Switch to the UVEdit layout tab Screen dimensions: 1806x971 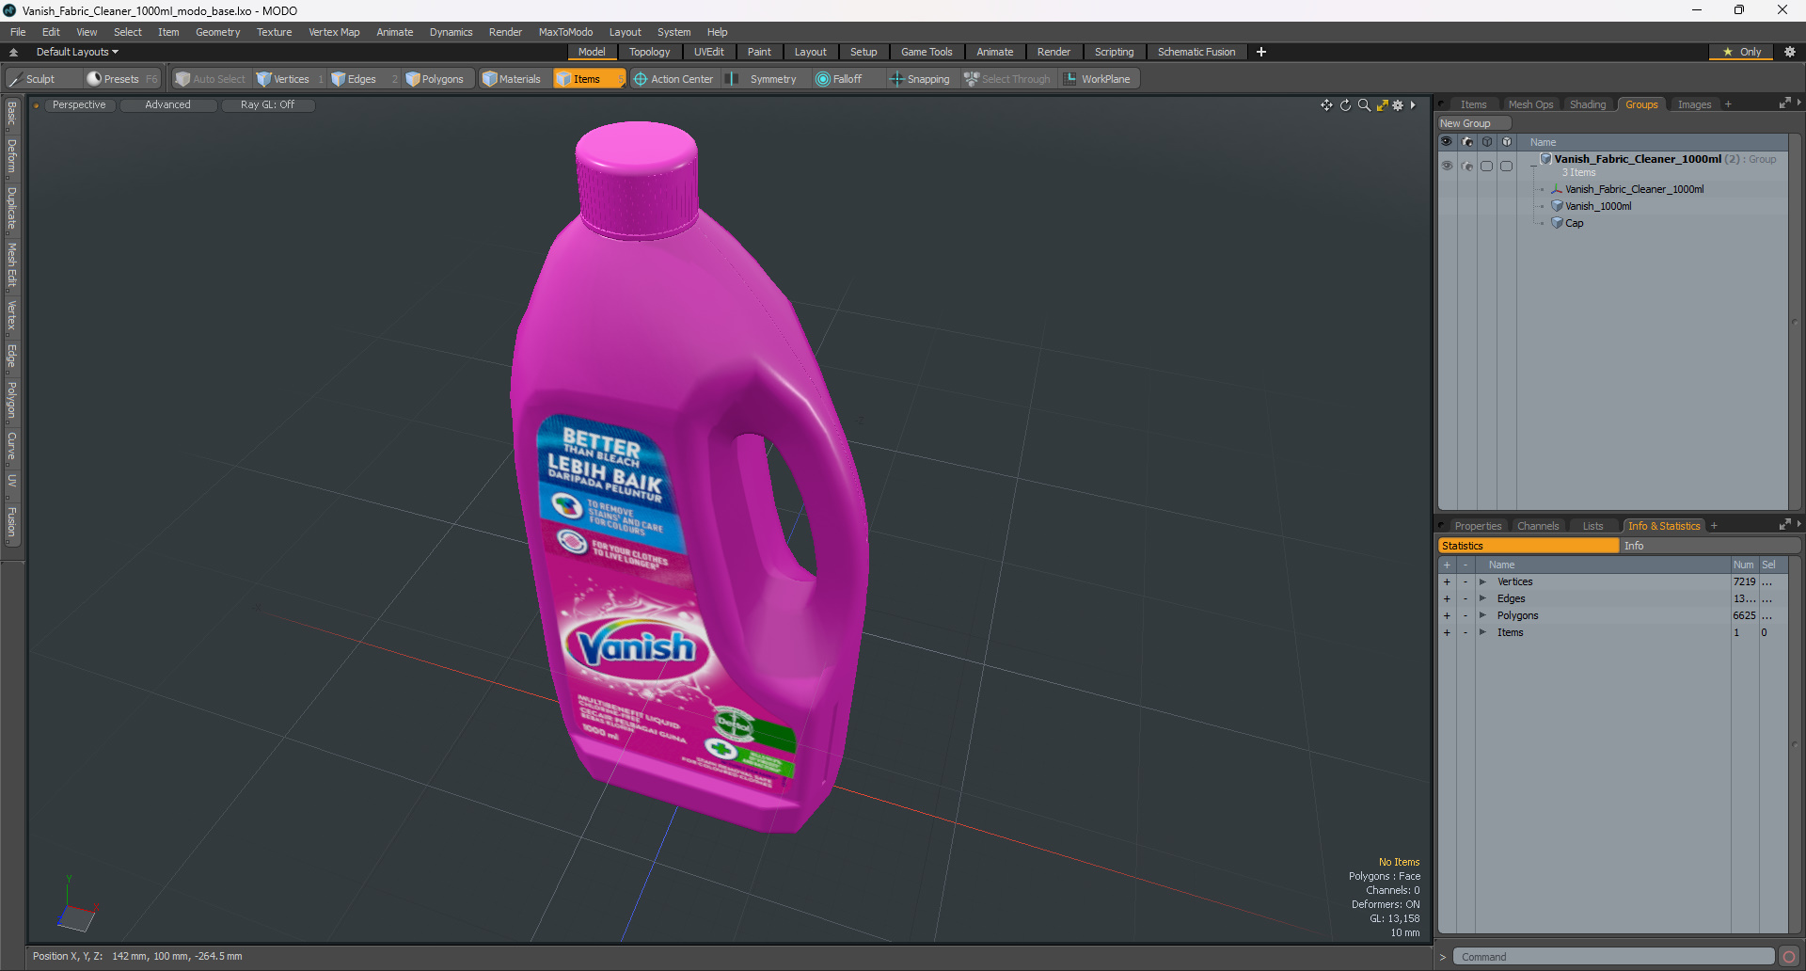(708, 52)
